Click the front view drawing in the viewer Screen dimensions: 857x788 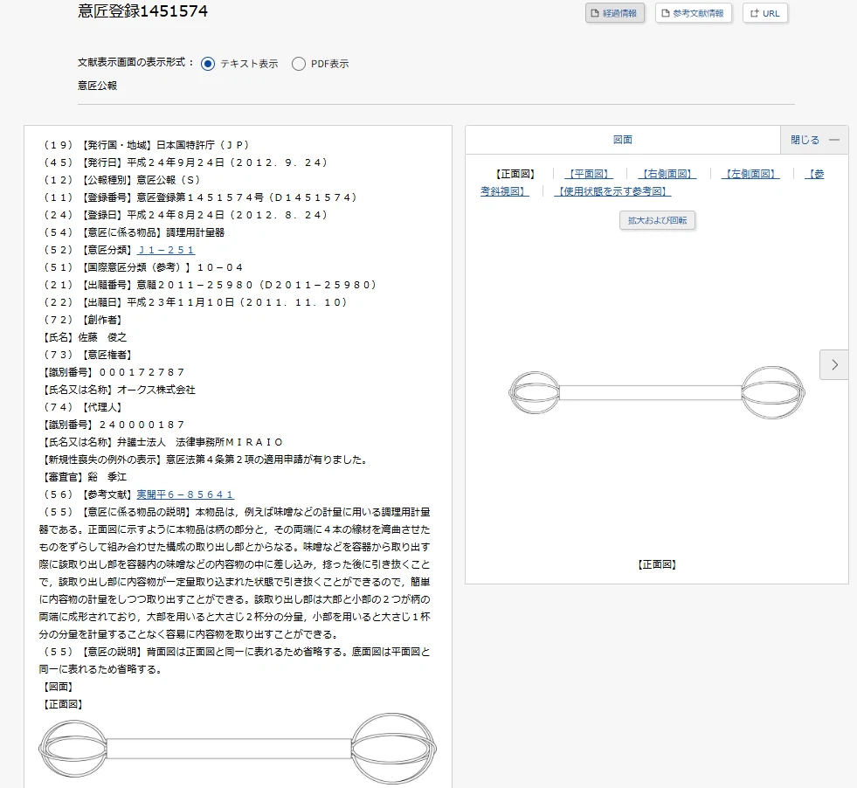(656, 392)
